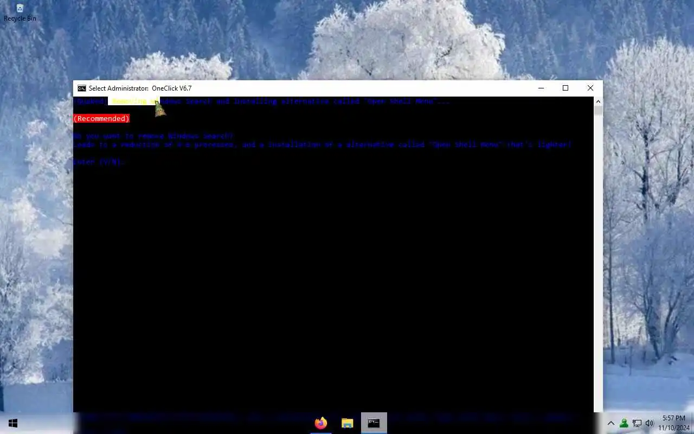The width and height of the screenshot is (694, 434).
Task: Click the red (Recommended) label
Action: click(101, 118)
